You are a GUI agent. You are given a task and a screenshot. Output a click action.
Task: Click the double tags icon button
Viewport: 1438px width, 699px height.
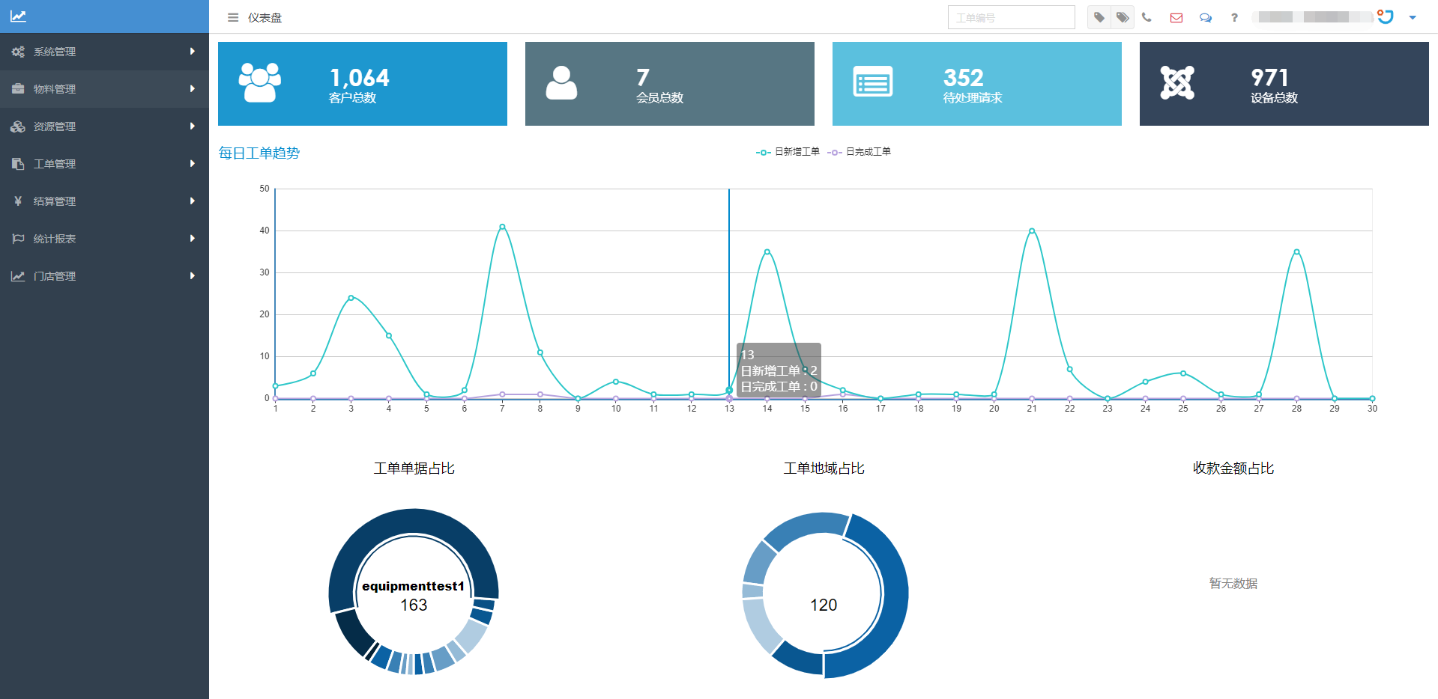click(1123, 17)
